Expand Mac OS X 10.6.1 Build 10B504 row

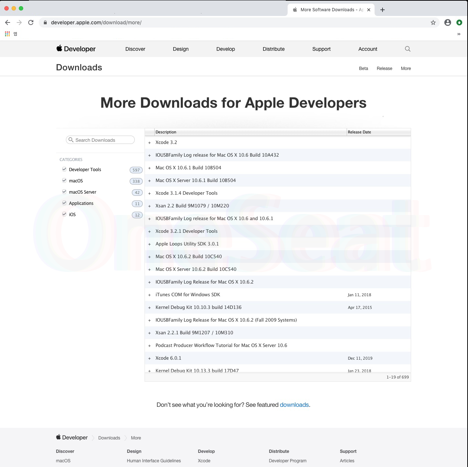coord(149,168)
